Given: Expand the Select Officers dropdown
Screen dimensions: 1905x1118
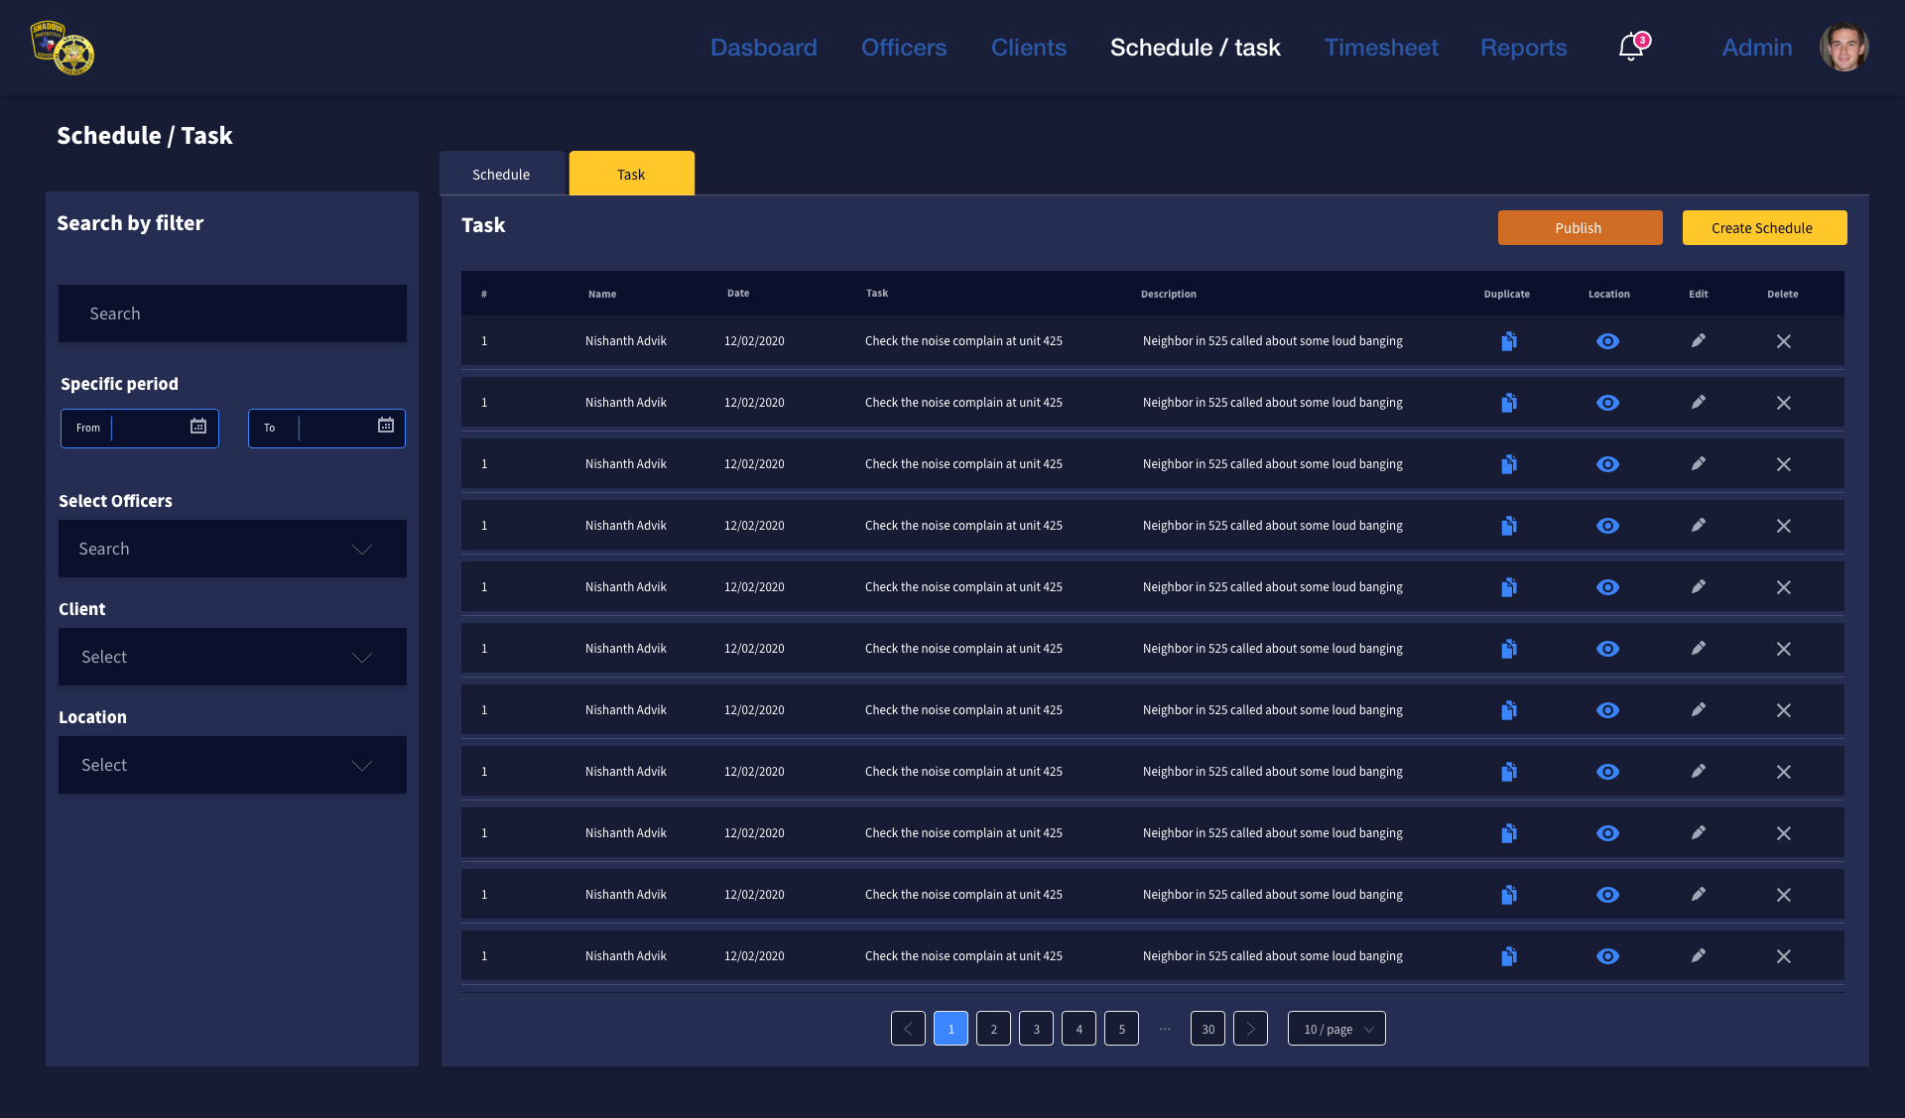Looking at the screenshot, I should 232,549.
